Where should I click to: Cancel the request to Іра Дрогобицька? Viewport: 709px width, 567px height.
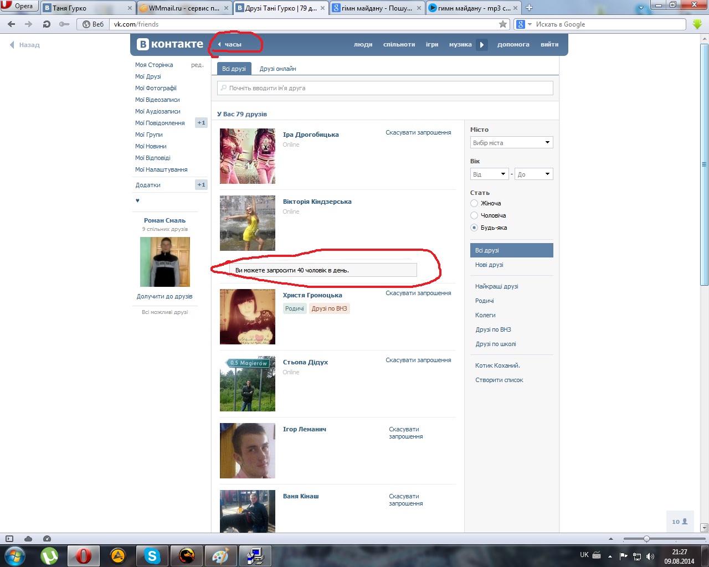(x=418, y=132)
